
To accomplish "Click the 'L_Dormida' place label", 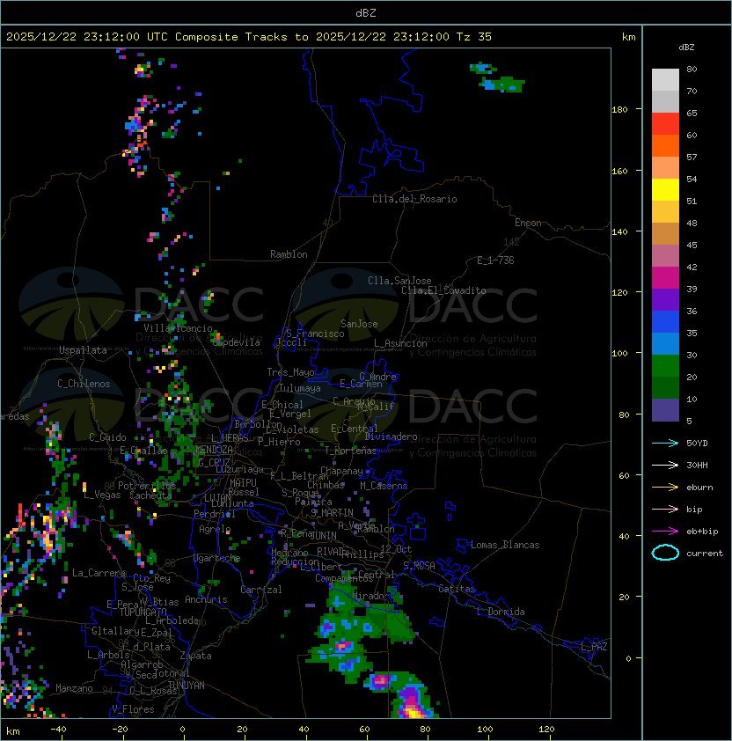I will coord(501,612).
